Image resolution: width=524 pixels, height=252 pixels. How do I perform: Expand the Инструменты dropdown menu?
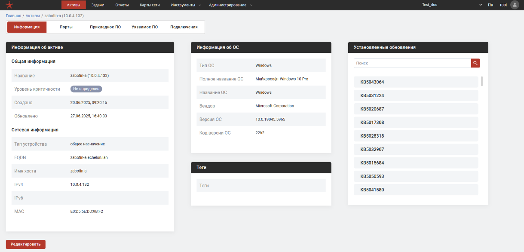coord(183,5)
